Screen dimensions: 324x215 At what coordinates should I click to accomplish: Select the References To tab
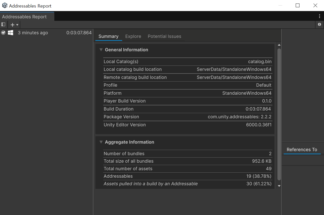pyautogui.click(x=302, y=150)
